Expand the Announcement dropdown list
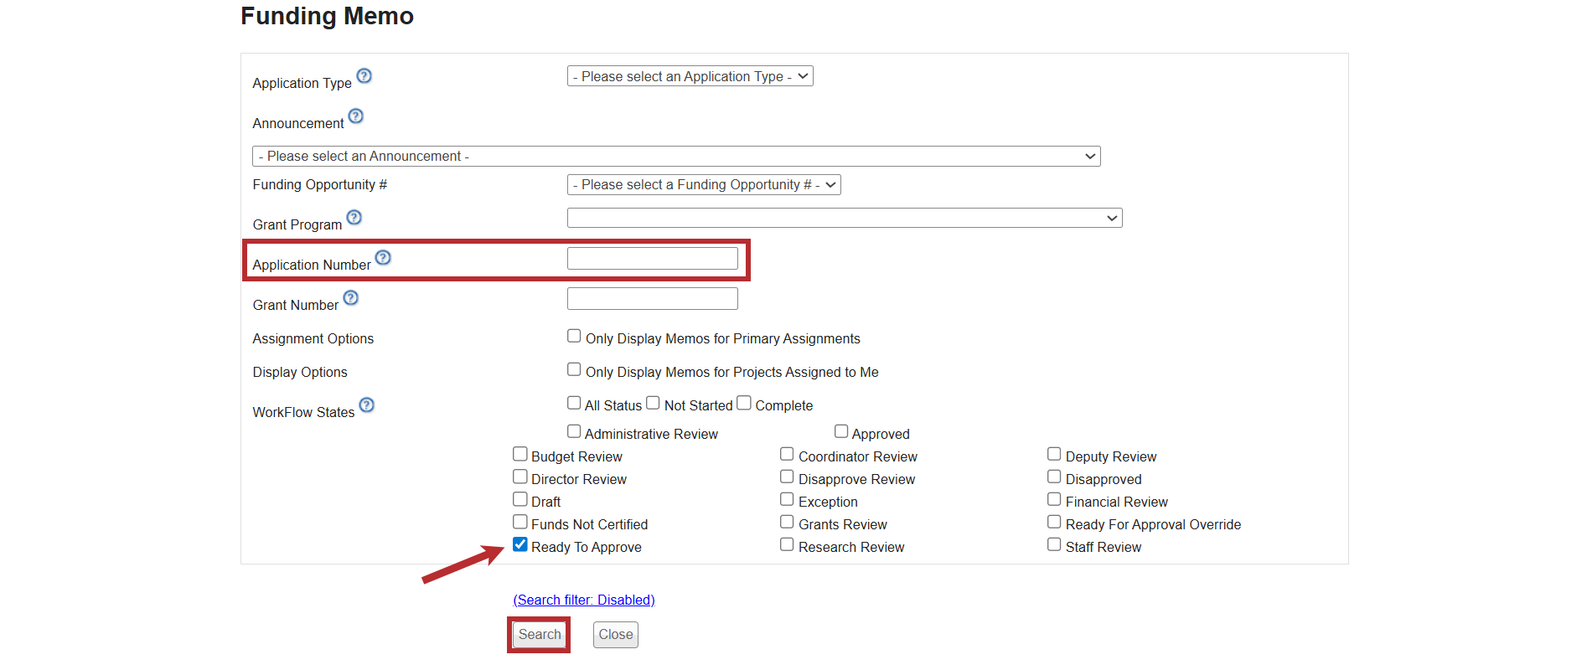This screenshot has height=670, width=1587. 675,157
